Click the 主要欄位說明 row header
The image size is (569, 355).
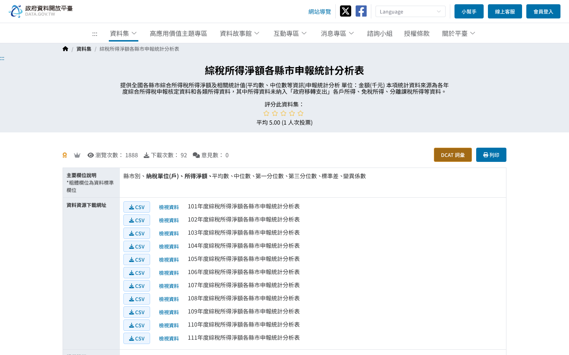coord(91,182)
